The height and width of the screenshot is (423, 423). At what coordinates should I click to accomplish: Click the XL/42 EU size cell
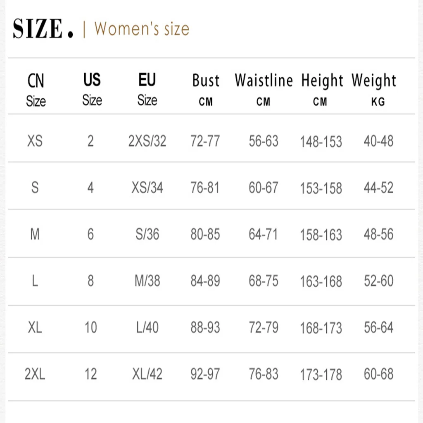(147, 374)
